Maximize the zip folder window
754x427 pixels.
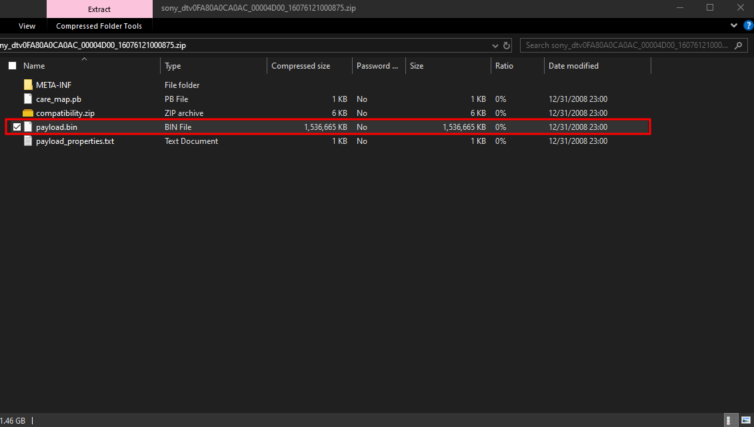pyautogui.click(x=710, y=8)
